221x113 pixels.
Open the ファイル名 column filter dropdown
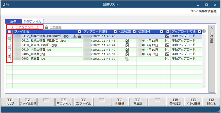click(x=80, y=32)
